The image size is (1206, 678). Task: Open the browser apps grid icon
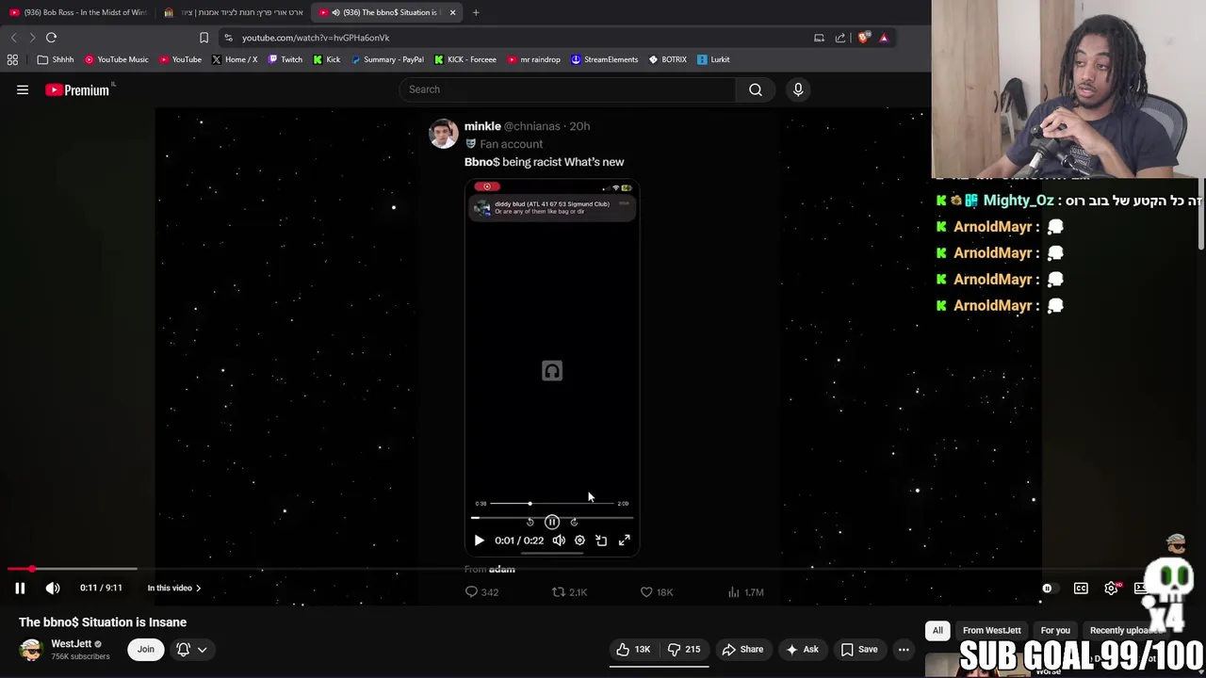pos(12,59)
